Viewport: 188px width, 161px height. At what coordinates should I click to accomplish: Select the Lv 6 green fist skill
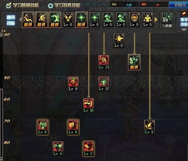pyautogui.click(x=43, y=127)
